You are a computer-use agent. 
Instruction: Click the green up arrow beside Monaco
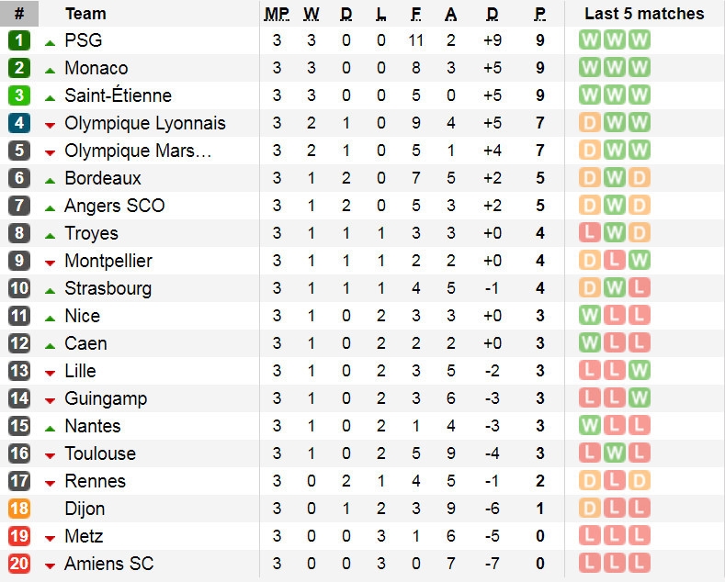pos(50,71)
